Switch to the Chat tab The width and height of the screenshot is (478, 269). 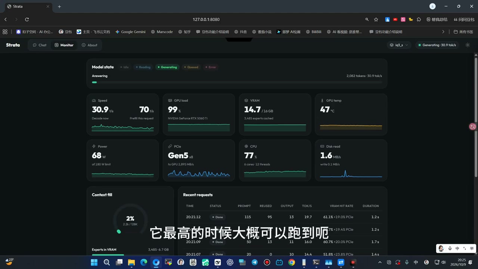tap(40, 45)
